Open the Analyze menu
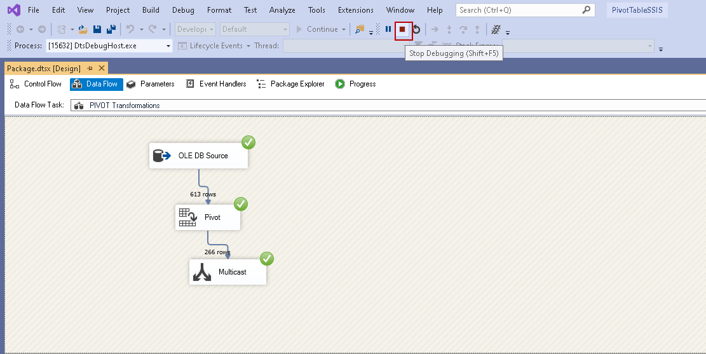Viewport: 706px width, 354px height. (282, 10)
